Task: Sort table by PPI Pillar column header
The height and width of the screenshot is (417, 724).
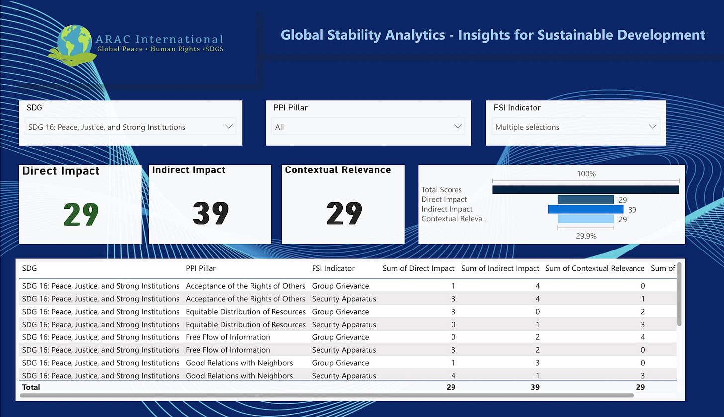Action: pyautogui.click(x=201, y=268)
